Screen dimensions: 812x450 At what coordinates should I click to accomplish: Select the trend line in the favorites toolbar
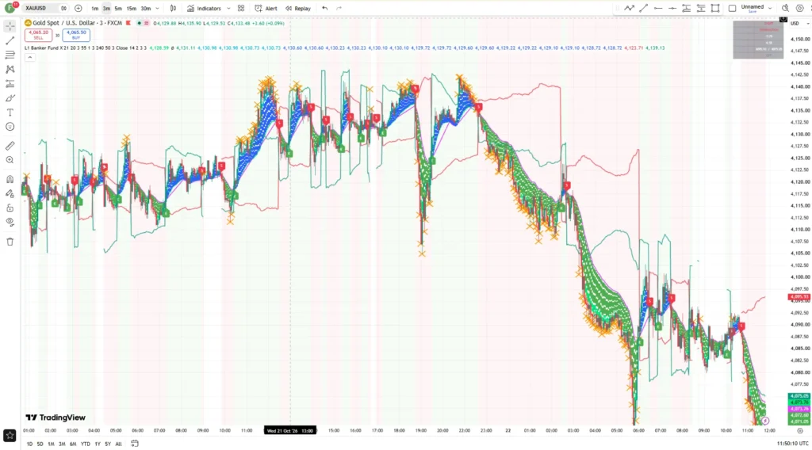pos(643,8)
